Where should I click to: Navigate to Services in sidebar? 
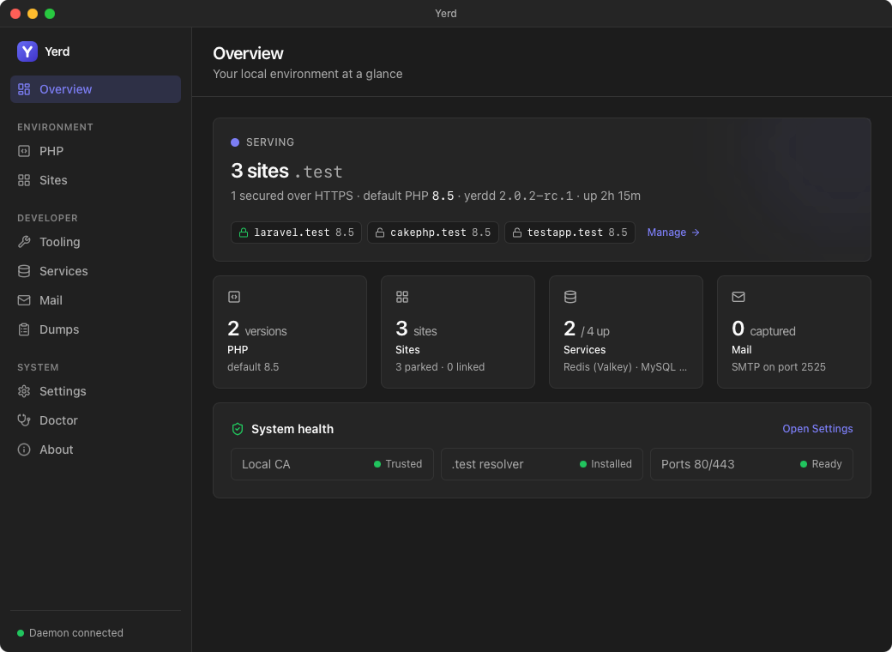(x=95, y=271)
